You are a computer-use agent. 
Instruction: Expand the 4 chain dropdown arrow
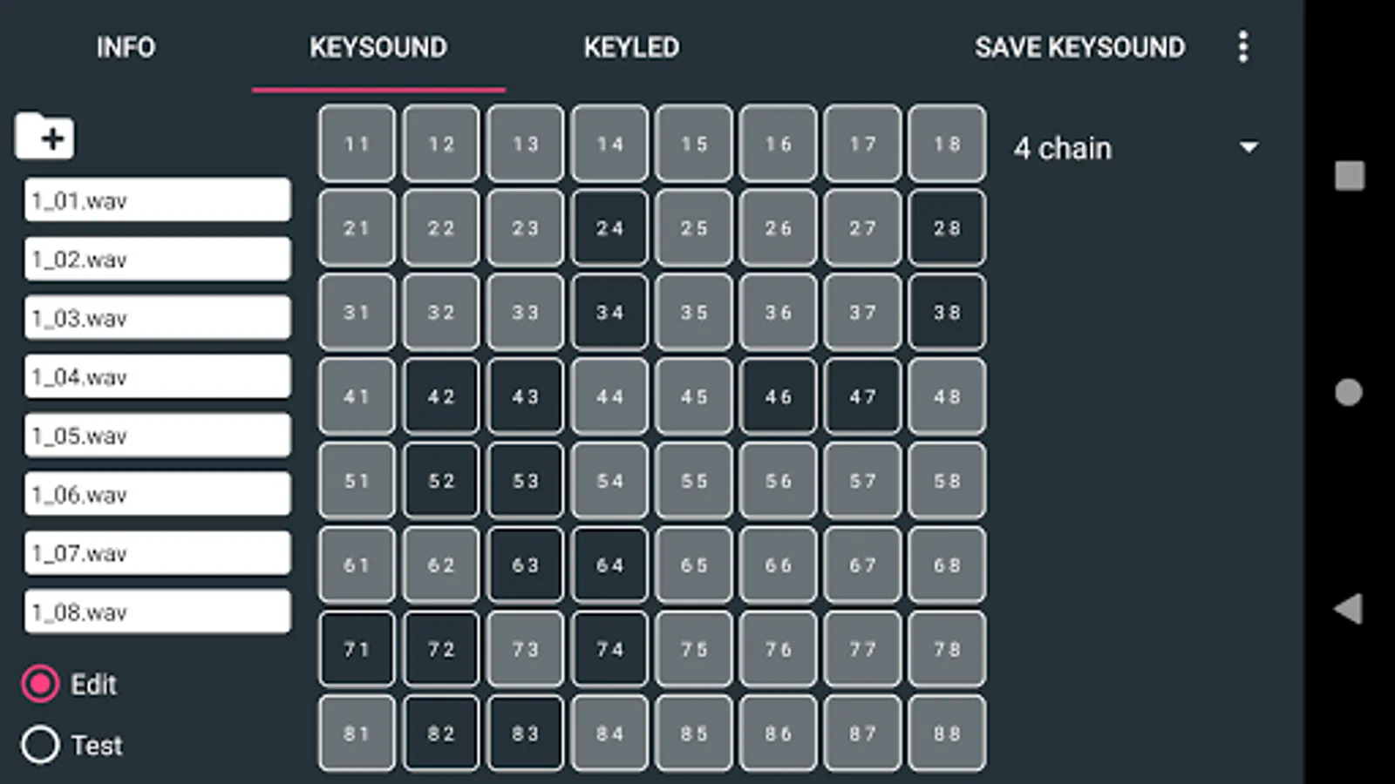1249,148
